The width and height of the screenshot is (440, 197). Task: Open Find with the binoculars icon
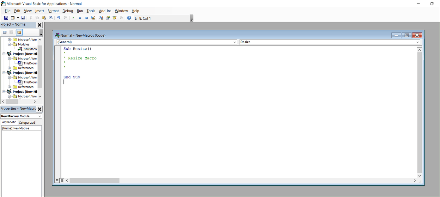(51, 18)
